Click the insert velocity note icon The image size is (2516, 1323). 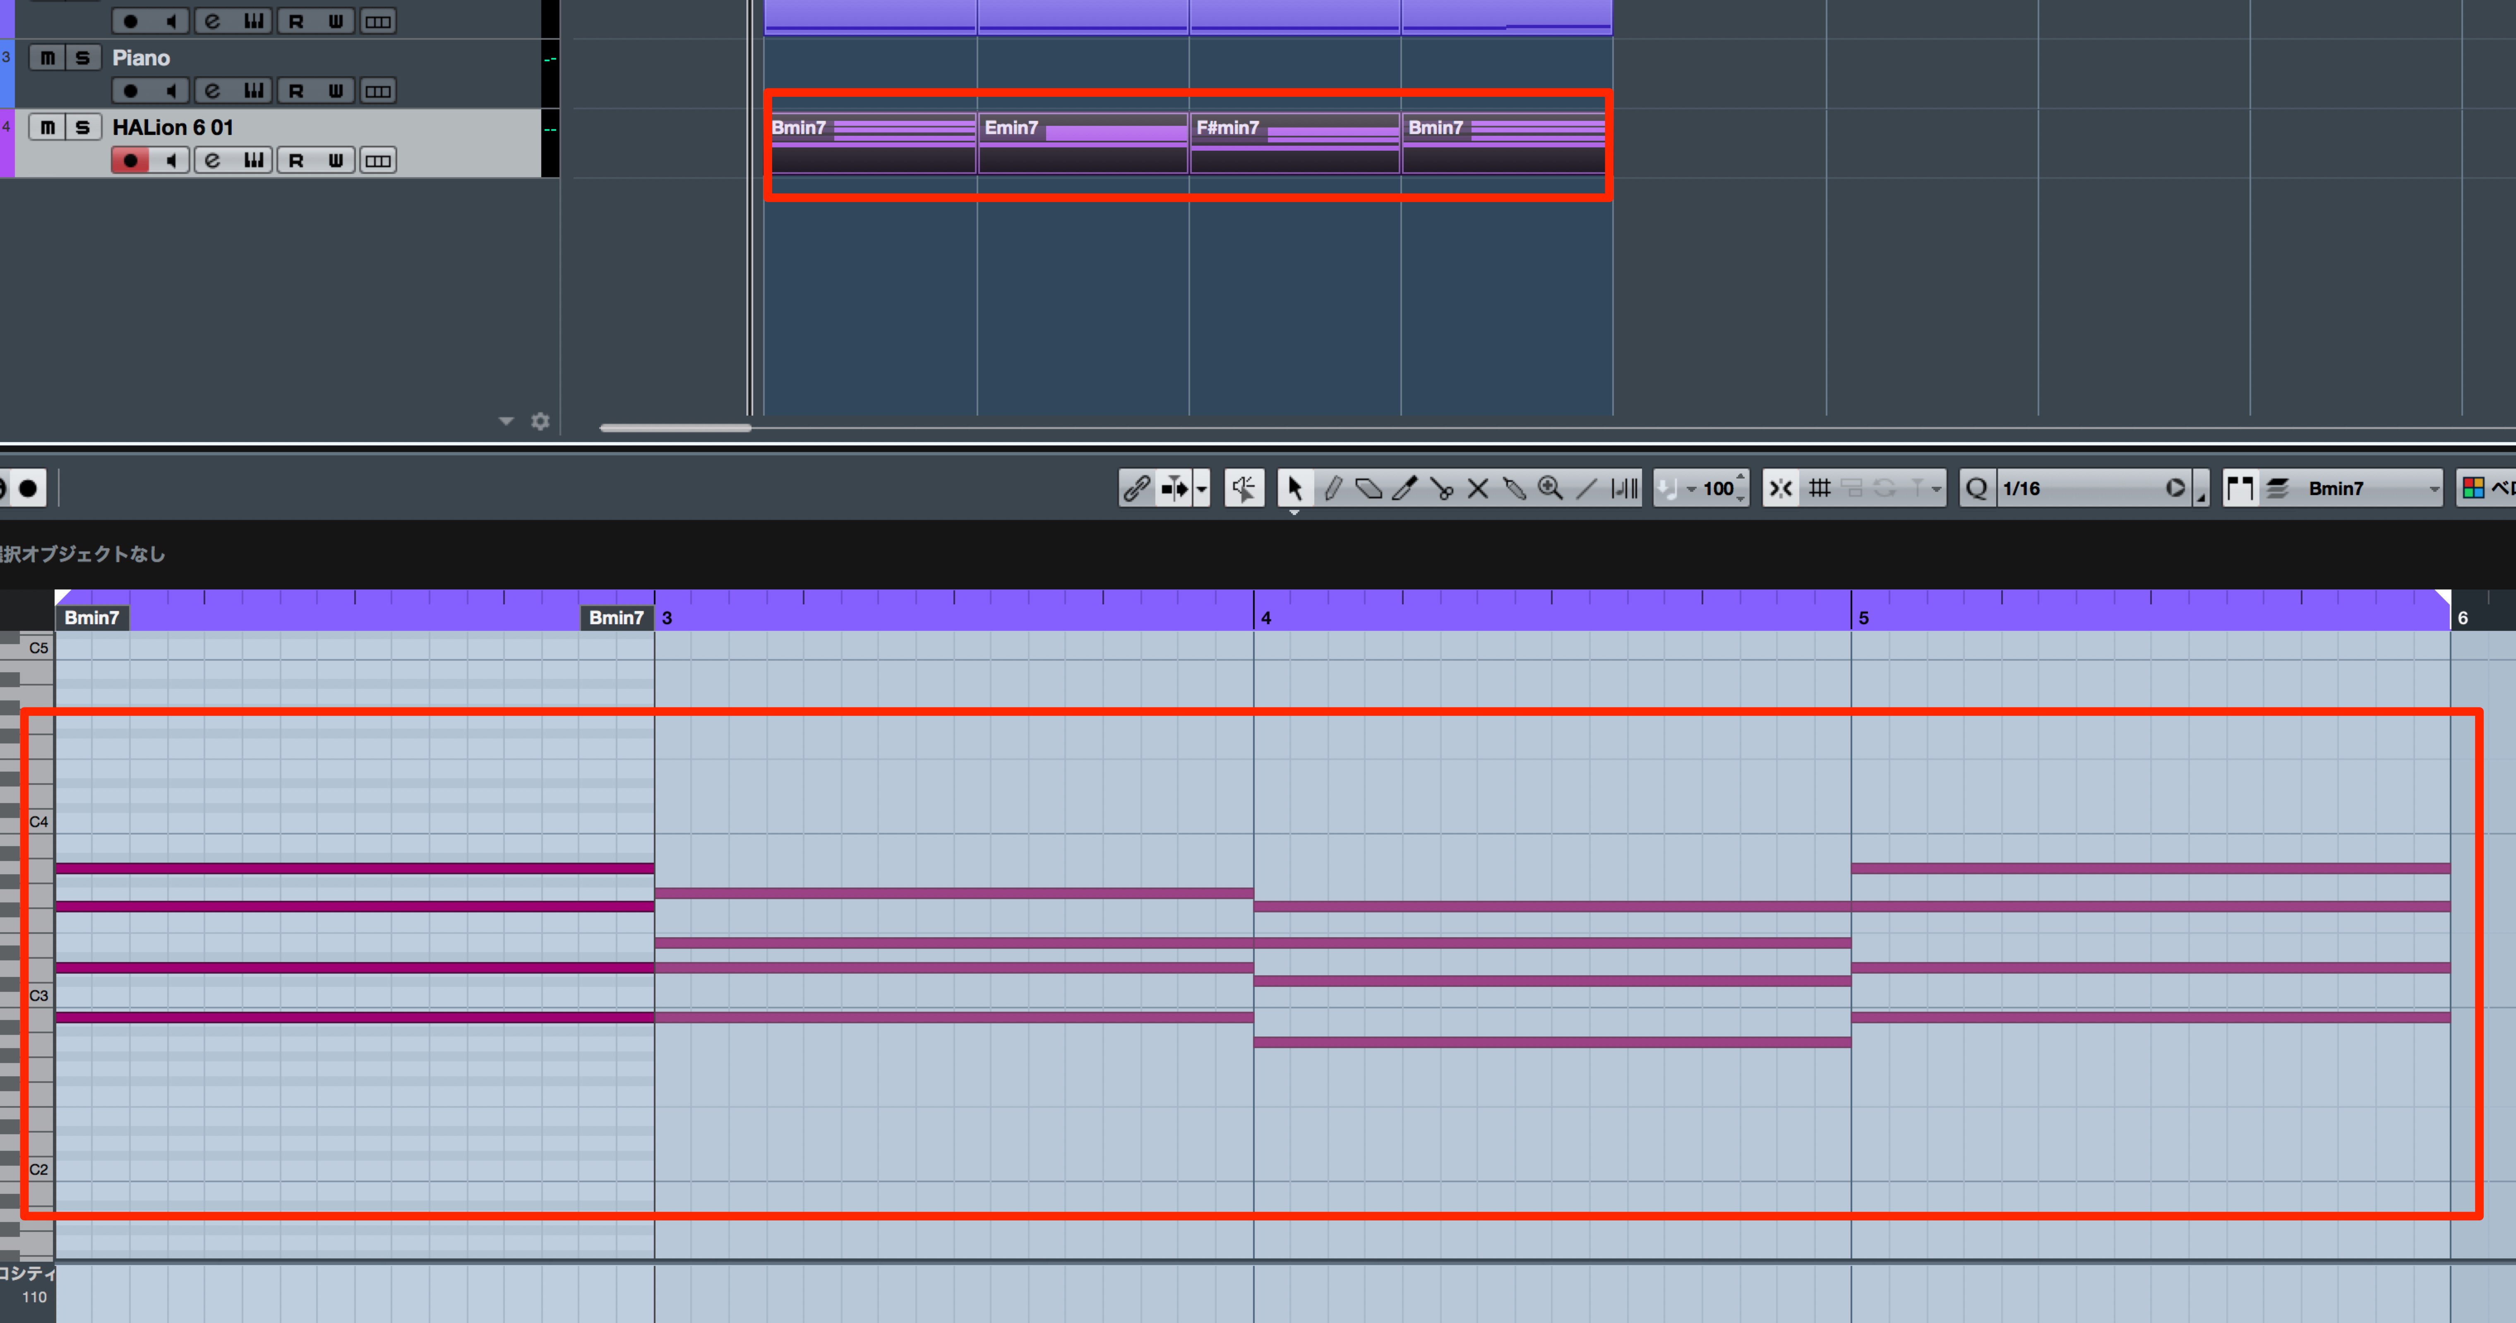(x=1667, y=488)
